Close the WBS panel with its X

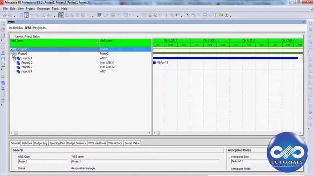[x=304, y=22]
